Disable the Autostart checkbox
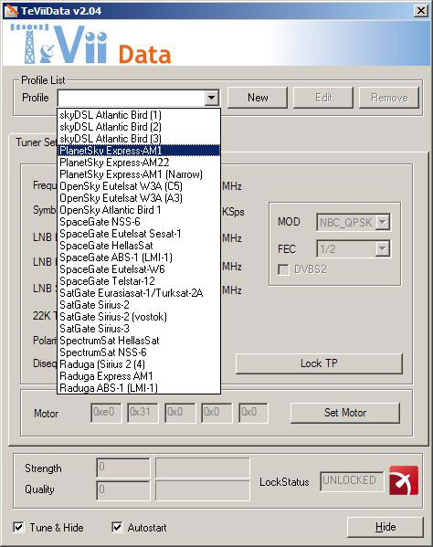This screenshot has height=547, width=433. click(117, 527)
